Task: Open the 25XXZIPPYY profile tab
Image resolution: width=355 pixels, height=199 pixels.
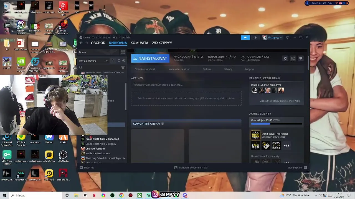Action: click(162, 43)
